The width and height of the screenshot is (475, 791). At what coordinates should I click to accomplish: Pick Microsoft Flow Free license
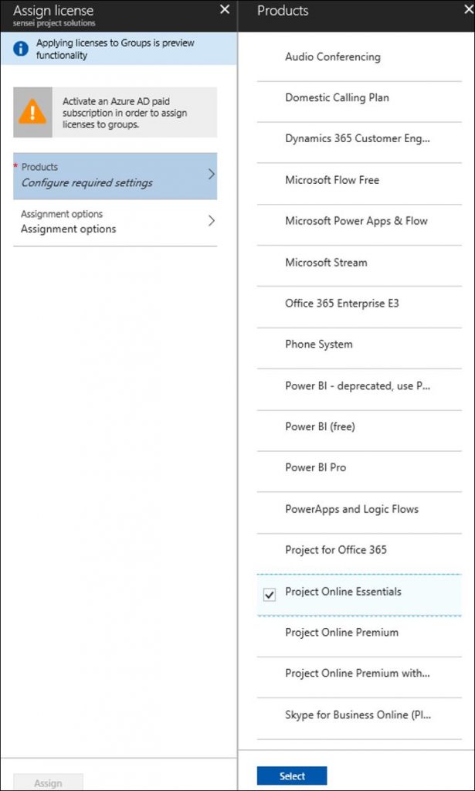pos(359,180)
